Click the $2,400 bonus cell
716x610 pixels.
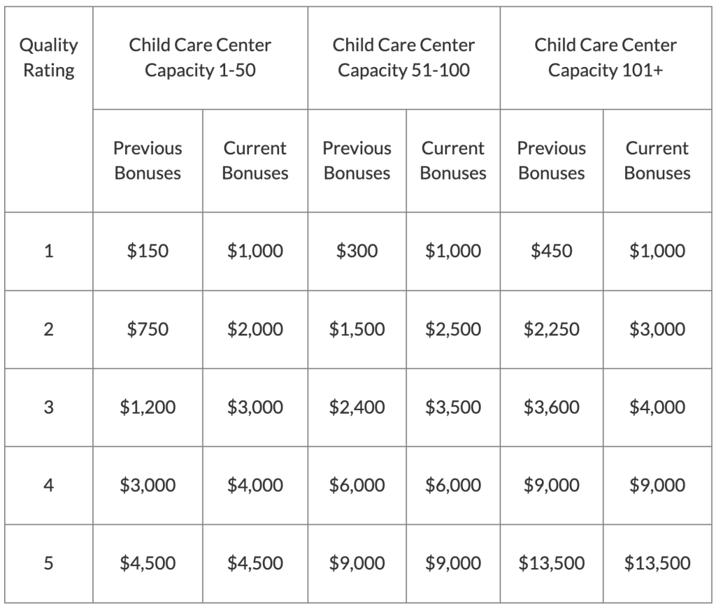point(357,407)
